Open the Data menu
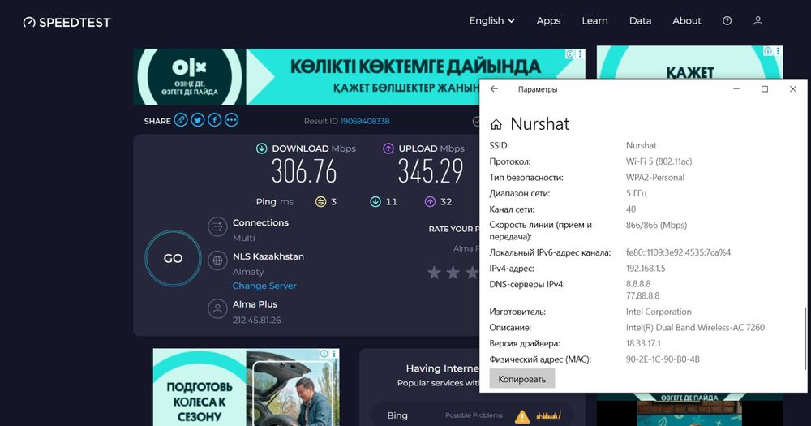 point(640,21)
